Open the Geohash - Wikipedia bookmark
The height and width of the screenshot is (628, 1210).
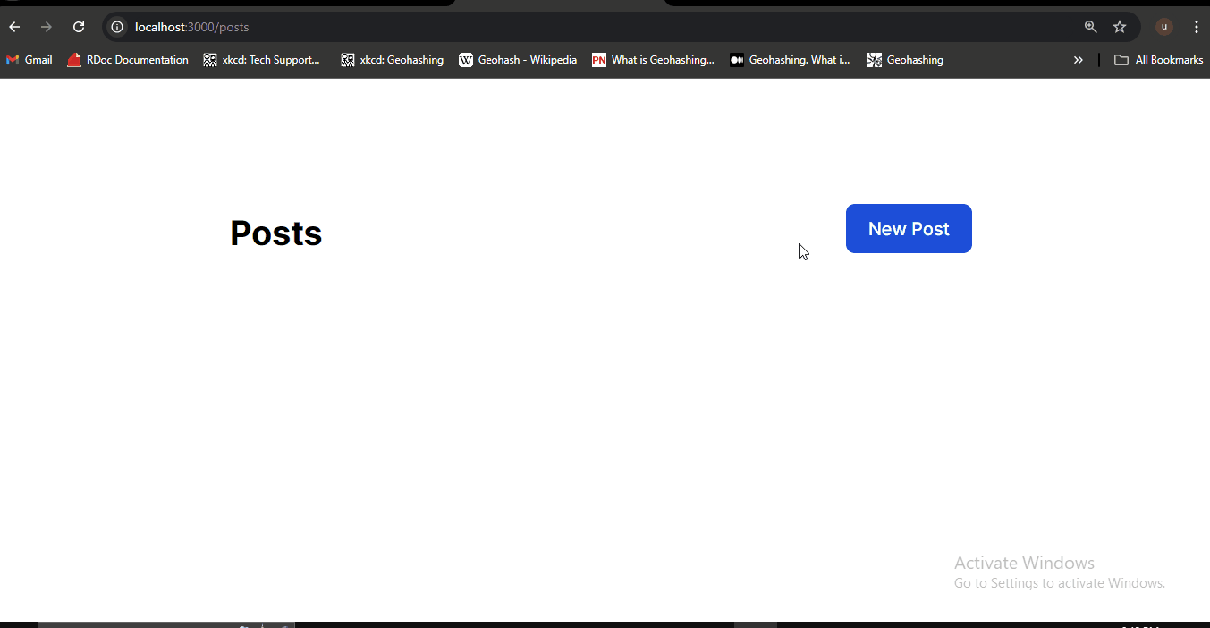click(x=518, y=60)
